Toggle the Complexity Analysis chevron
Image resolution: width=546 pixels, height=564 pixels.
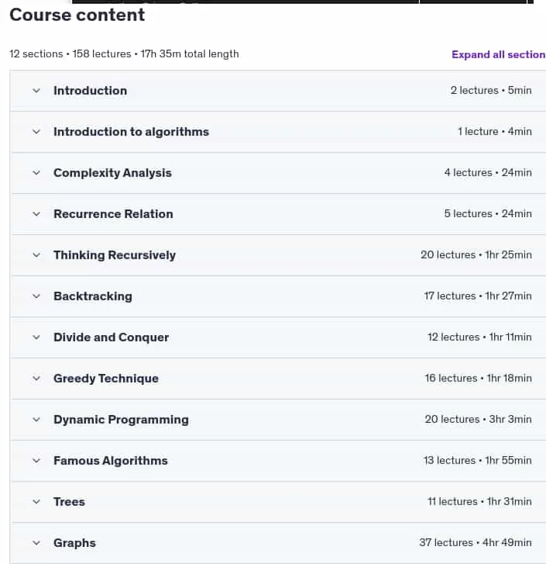pyautogui.click(x=36, y=173)
